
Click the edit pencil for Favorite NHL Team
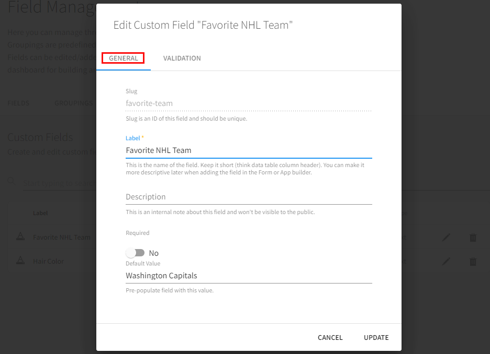click(446, 238)
